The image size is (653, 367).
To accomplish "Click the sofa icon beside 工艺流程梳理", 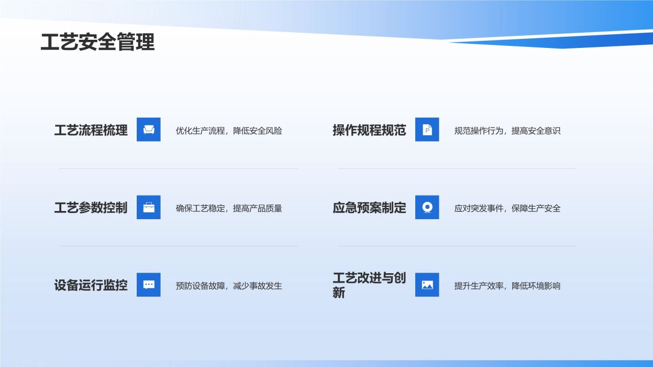I will pos(148,129).
